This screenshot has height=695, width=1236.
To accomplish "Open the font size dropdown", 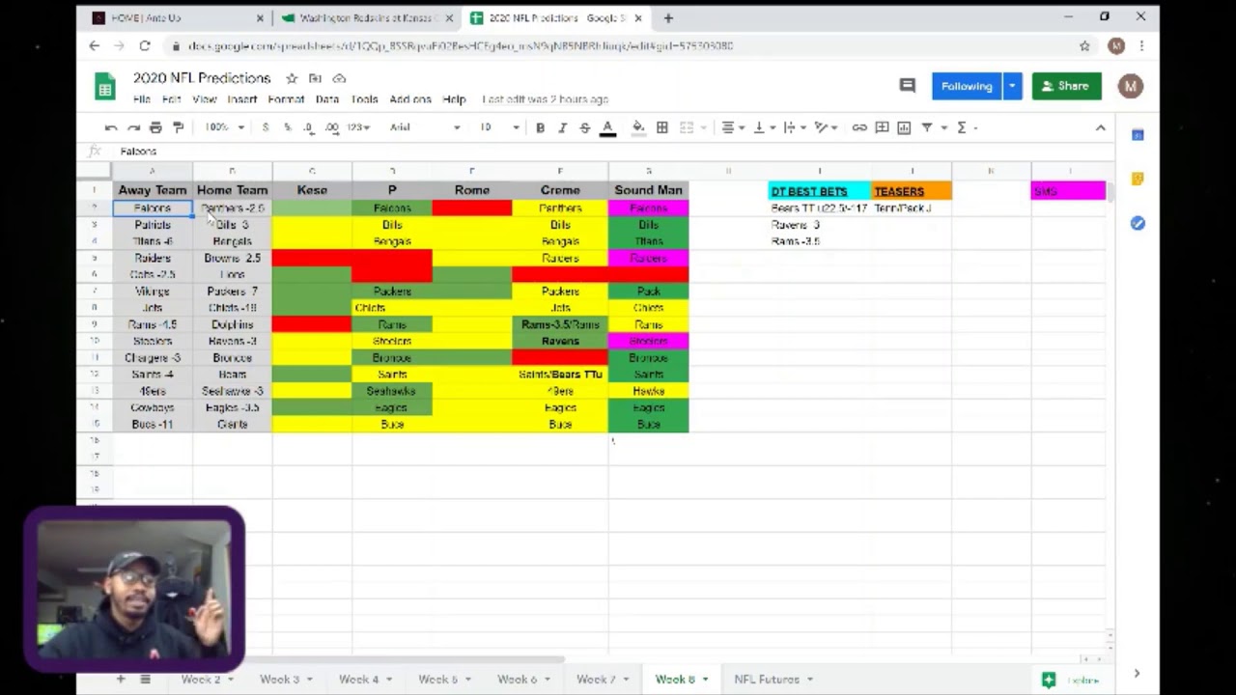I will click(500, 127).
